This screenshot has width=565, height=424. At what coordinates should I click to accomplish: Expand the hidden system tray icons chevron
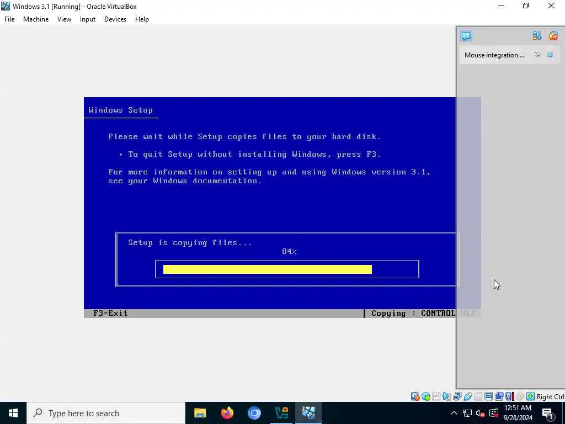pos(454,413)
